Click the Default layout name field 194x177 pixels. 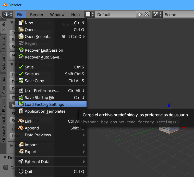(x=116, y=14)
